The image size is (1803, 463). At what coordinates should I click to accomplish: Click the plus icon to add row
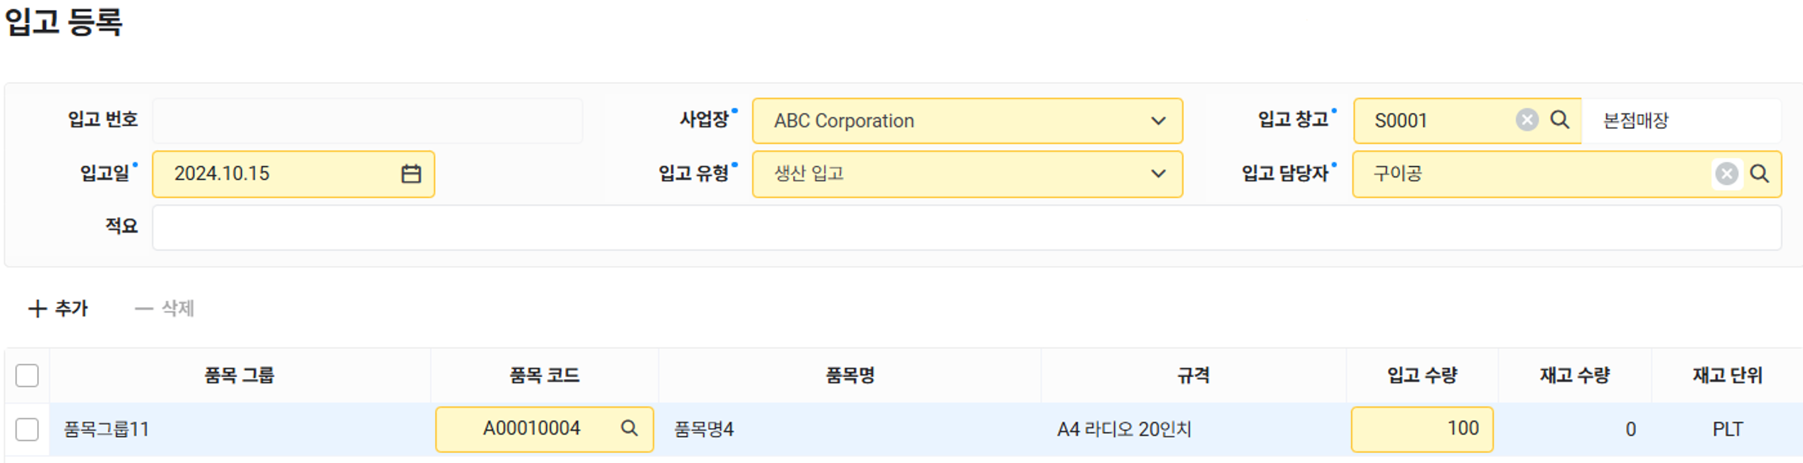(x=37, y=308)
